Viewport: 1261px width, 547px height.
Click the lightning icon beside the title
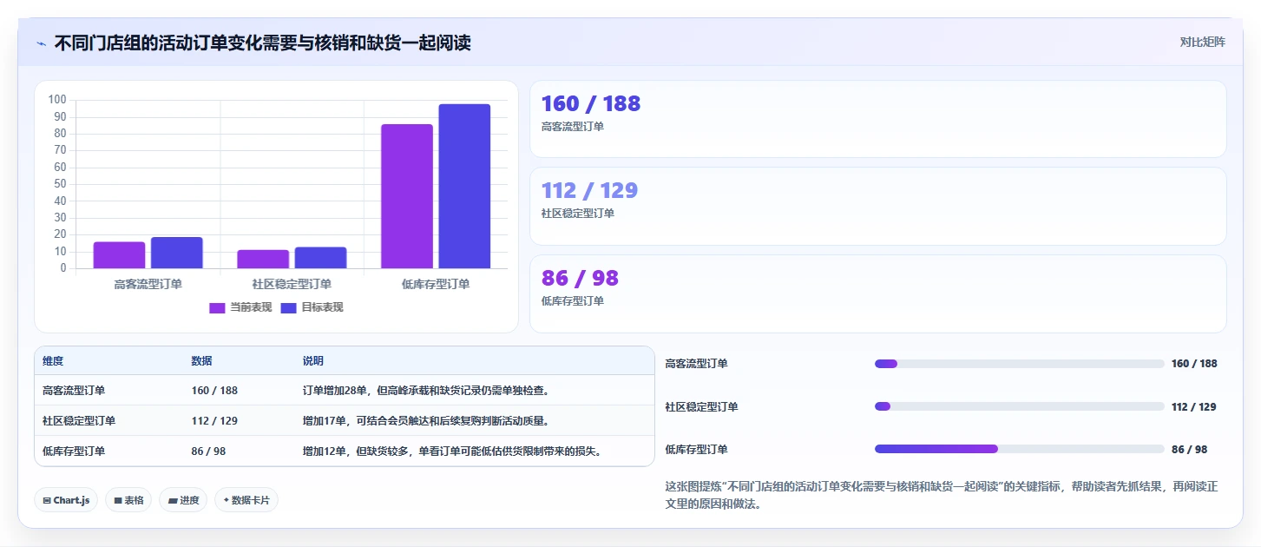point(41,43)
